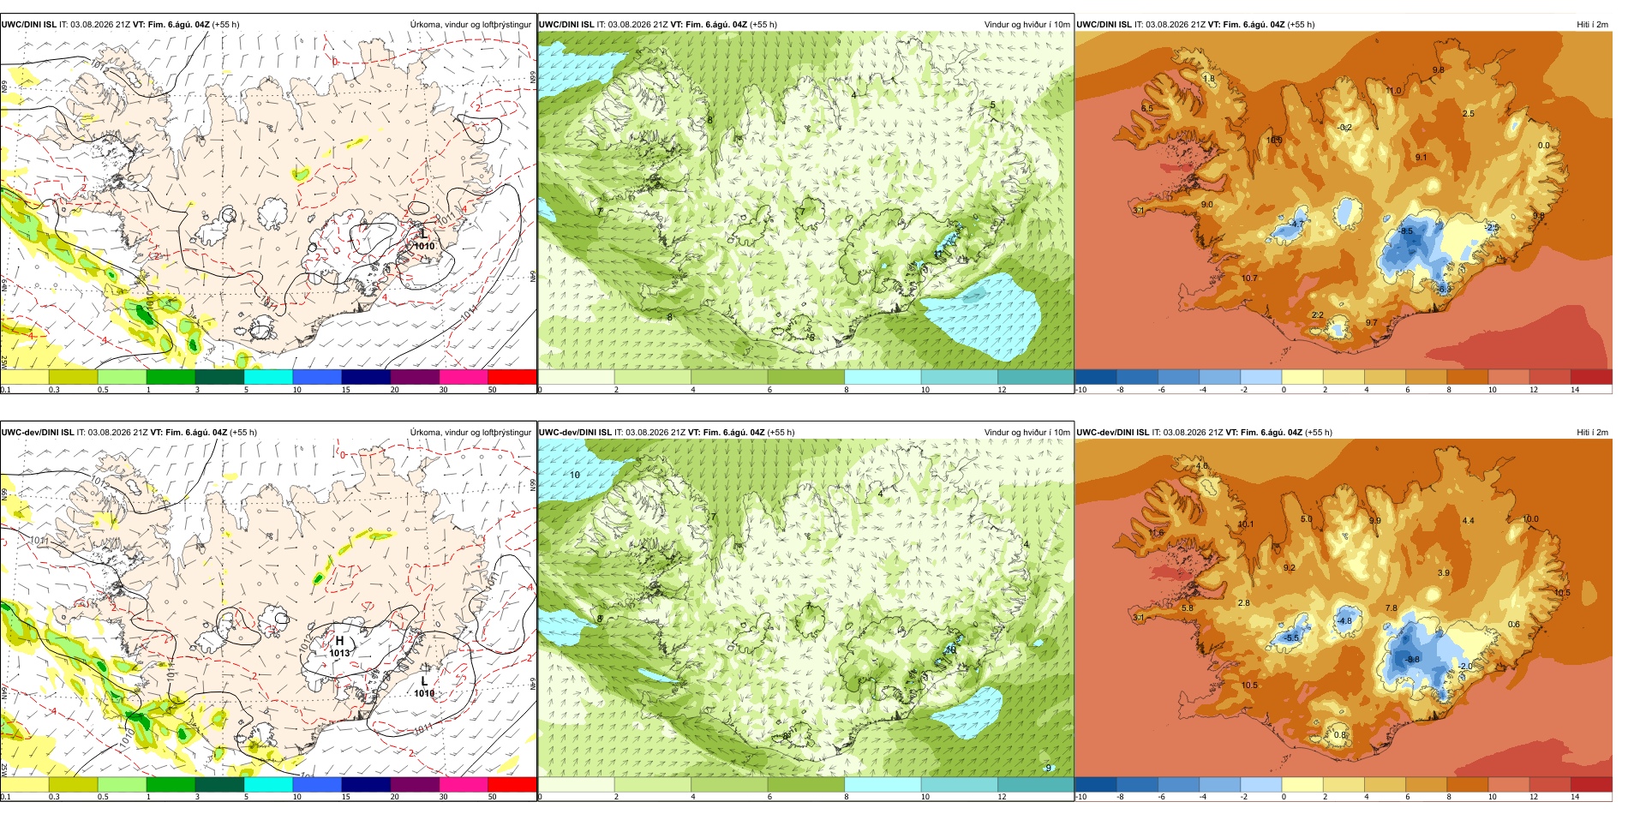Click the 10.7 temperature value on UWC/DINI map
This screenshot has width=1628, height=814.
pyautogui.click(x=1249, y=278)
